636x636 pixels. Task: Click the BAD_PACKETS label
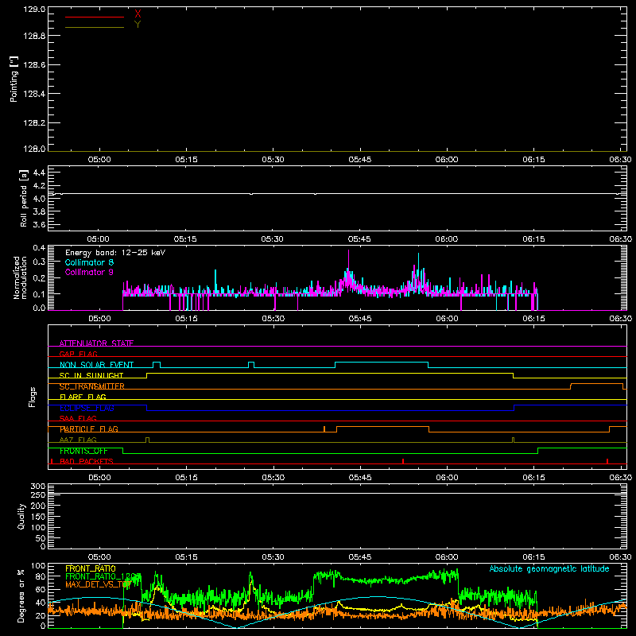point(87,461)
